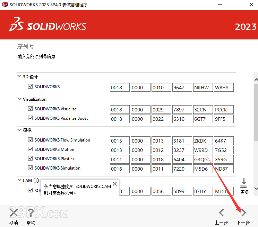Uncheck the SOLIDWORKS Motion checkbox

pyautogui.click(x=31, y=149)
